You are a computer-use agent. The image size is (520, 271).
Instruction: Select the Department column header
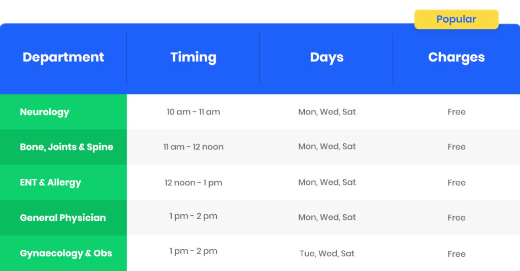[63, 57]
